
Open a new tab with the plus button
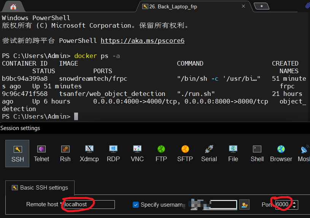[x=261, y=6]
